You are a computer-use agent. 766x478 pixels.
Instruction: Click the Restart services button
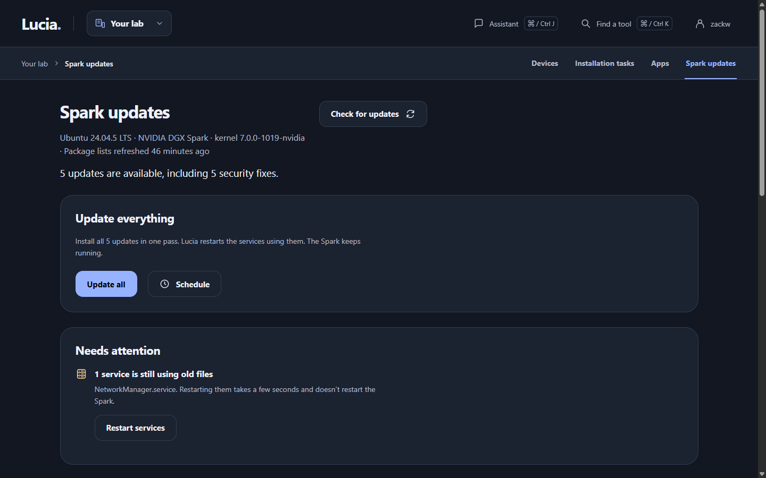(x=136, y=428)
